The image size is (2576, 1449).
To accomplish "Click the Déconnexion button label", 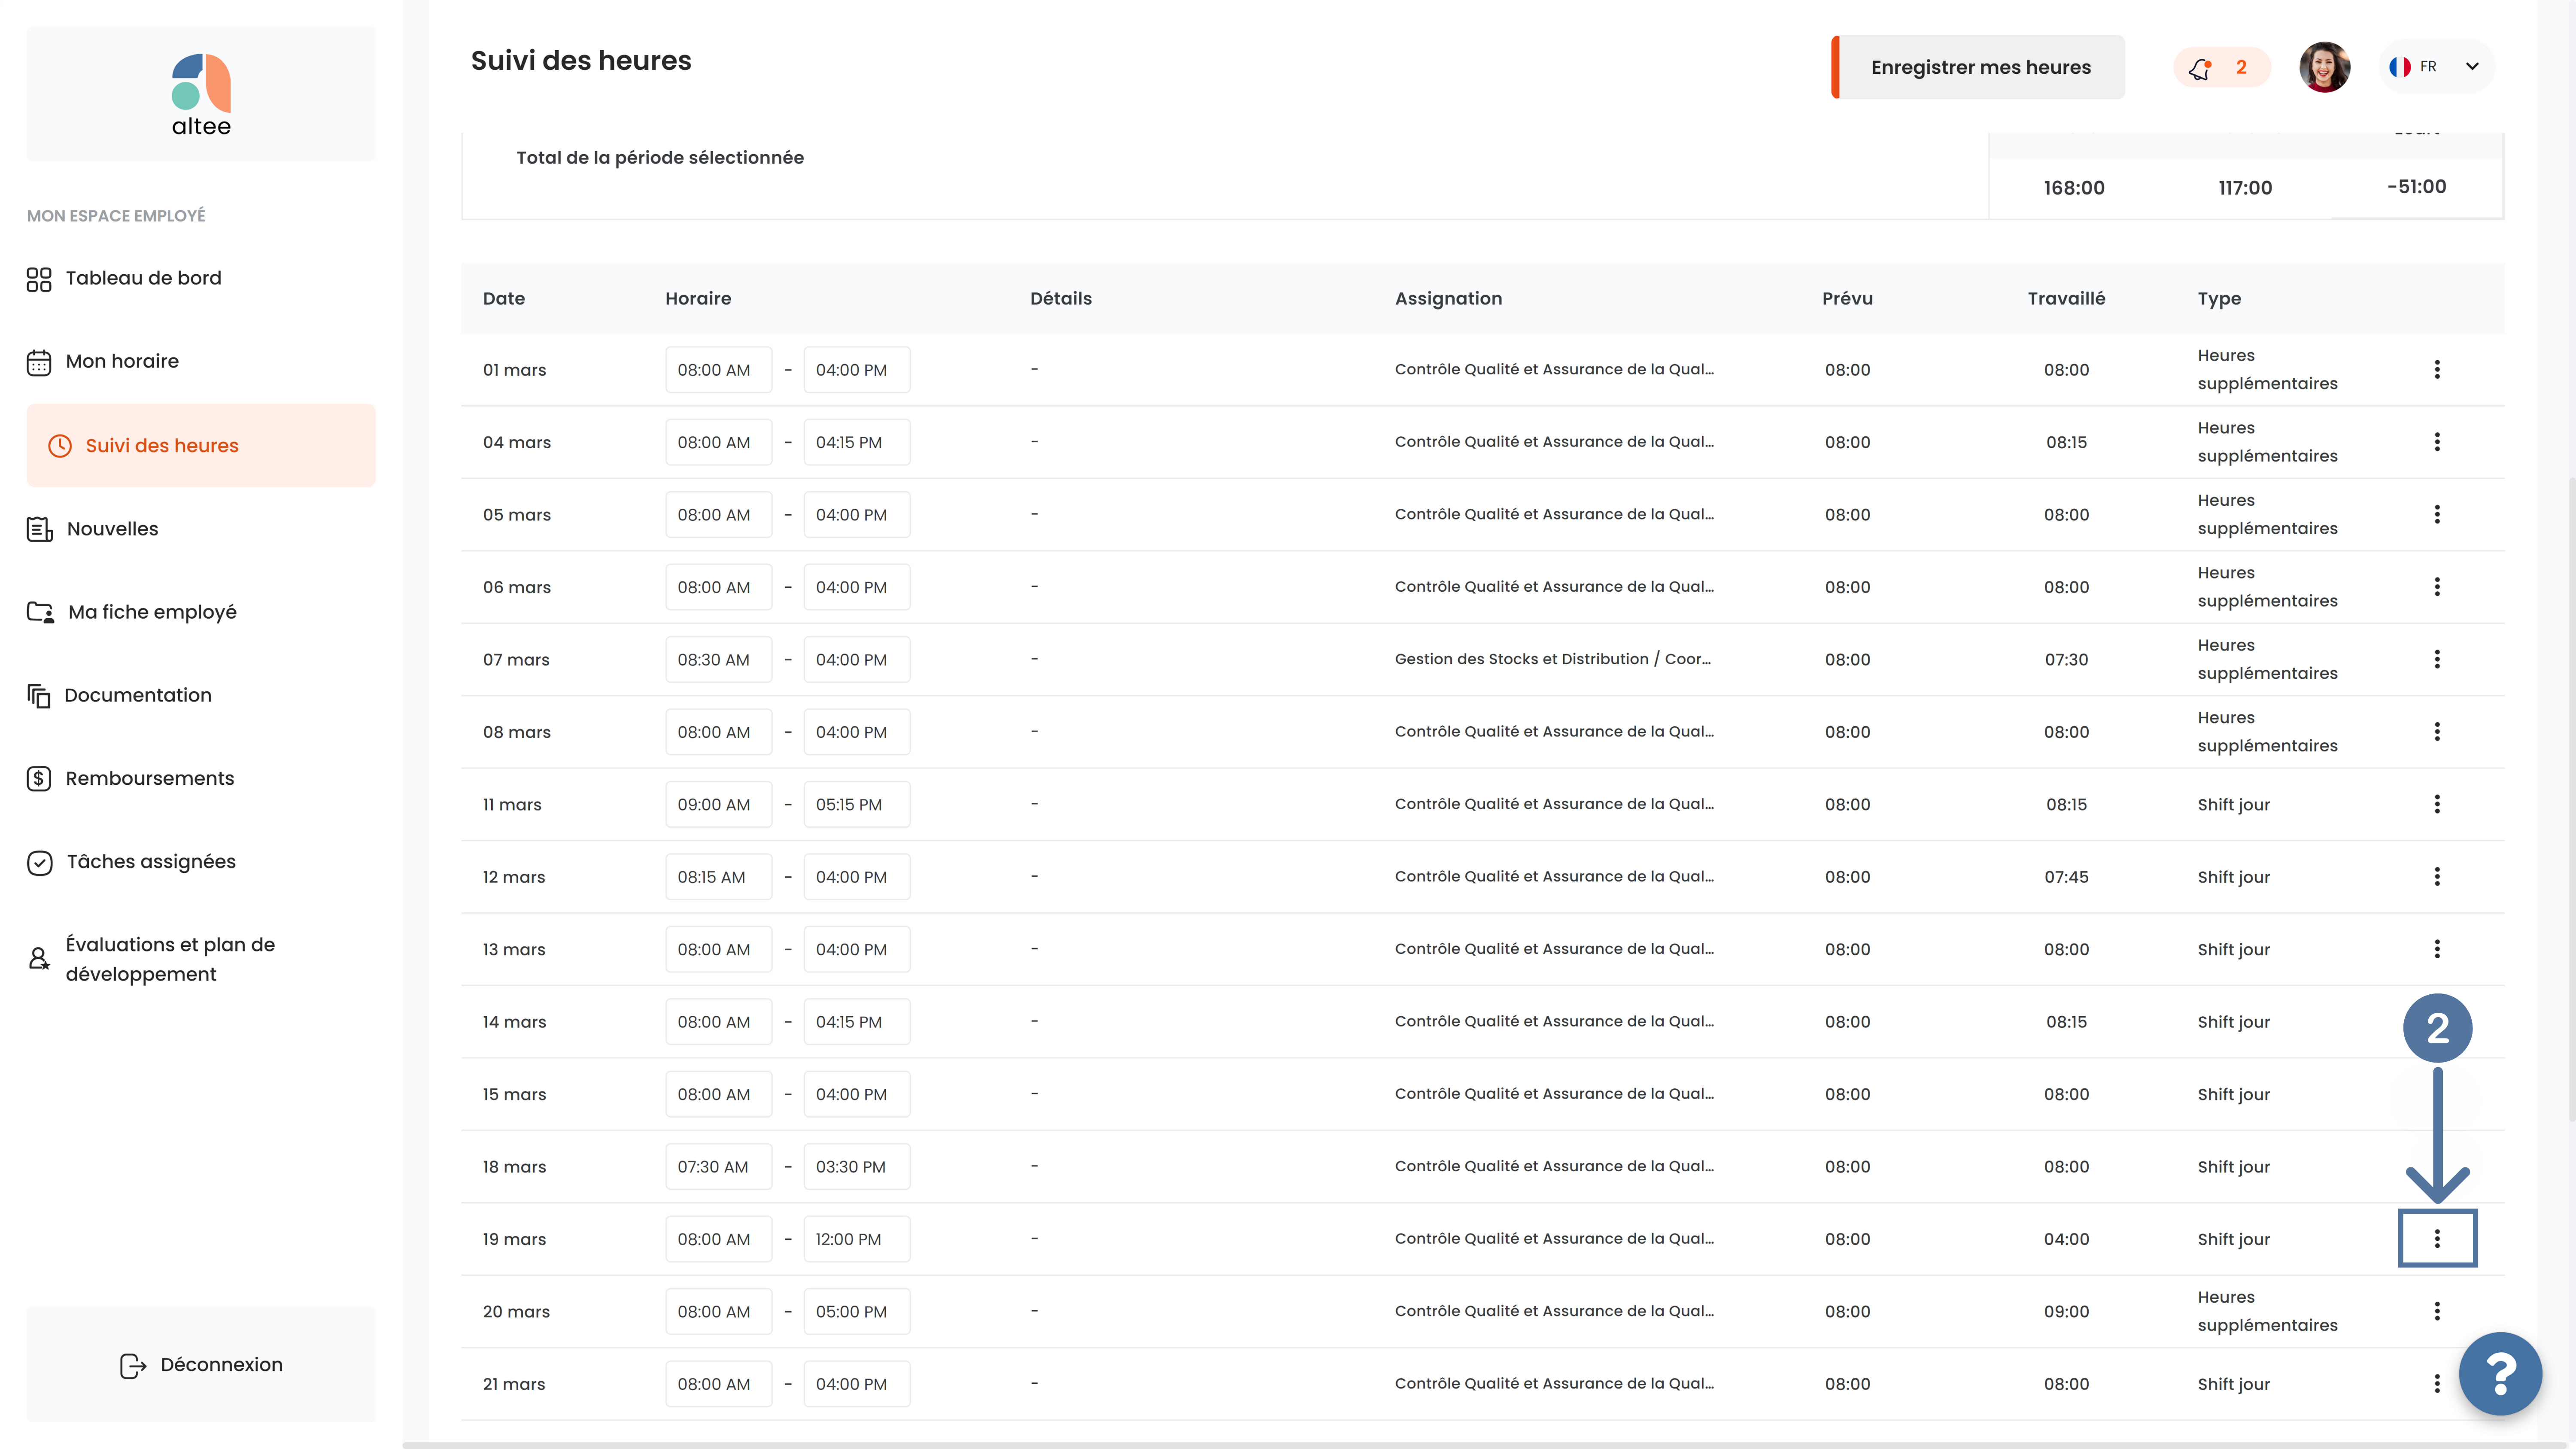I will (x=222, y=1365).
